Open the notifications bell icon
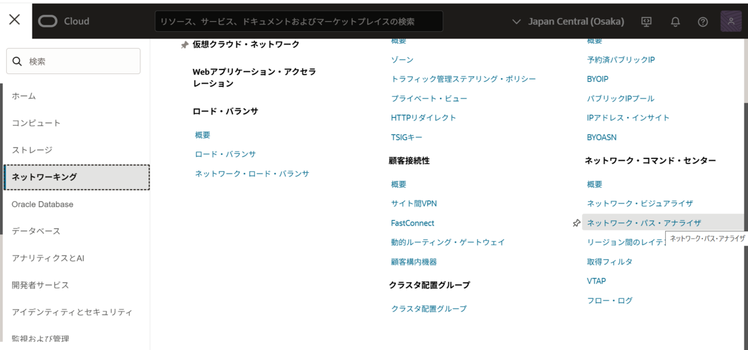This screenshot has height=350, width=748. pyautogui.click(x=675, y=22)
